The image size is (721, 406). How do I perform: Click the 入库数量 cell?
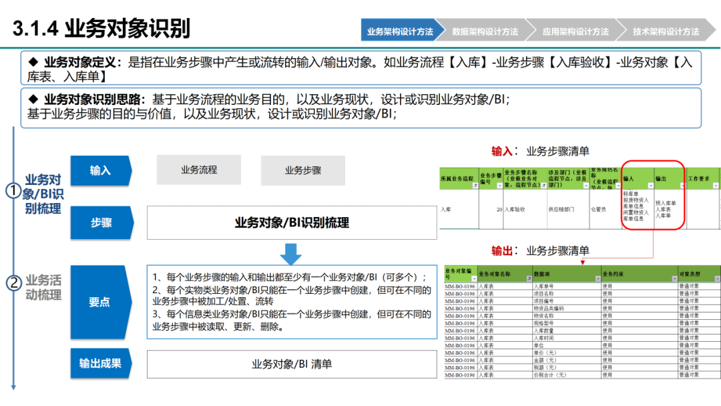[567, 330]
